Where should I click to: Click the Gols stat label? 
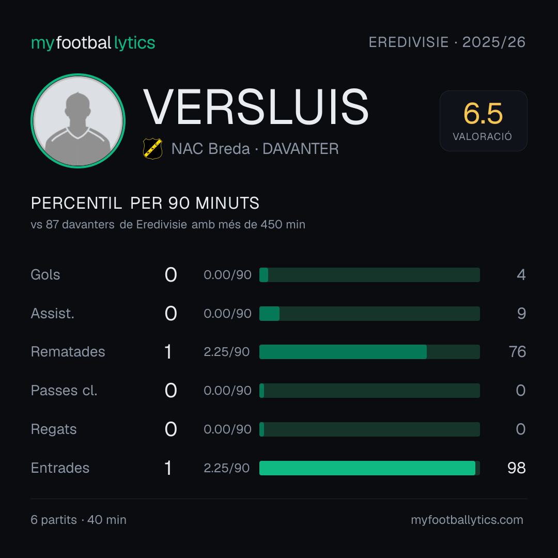[45, 275]
